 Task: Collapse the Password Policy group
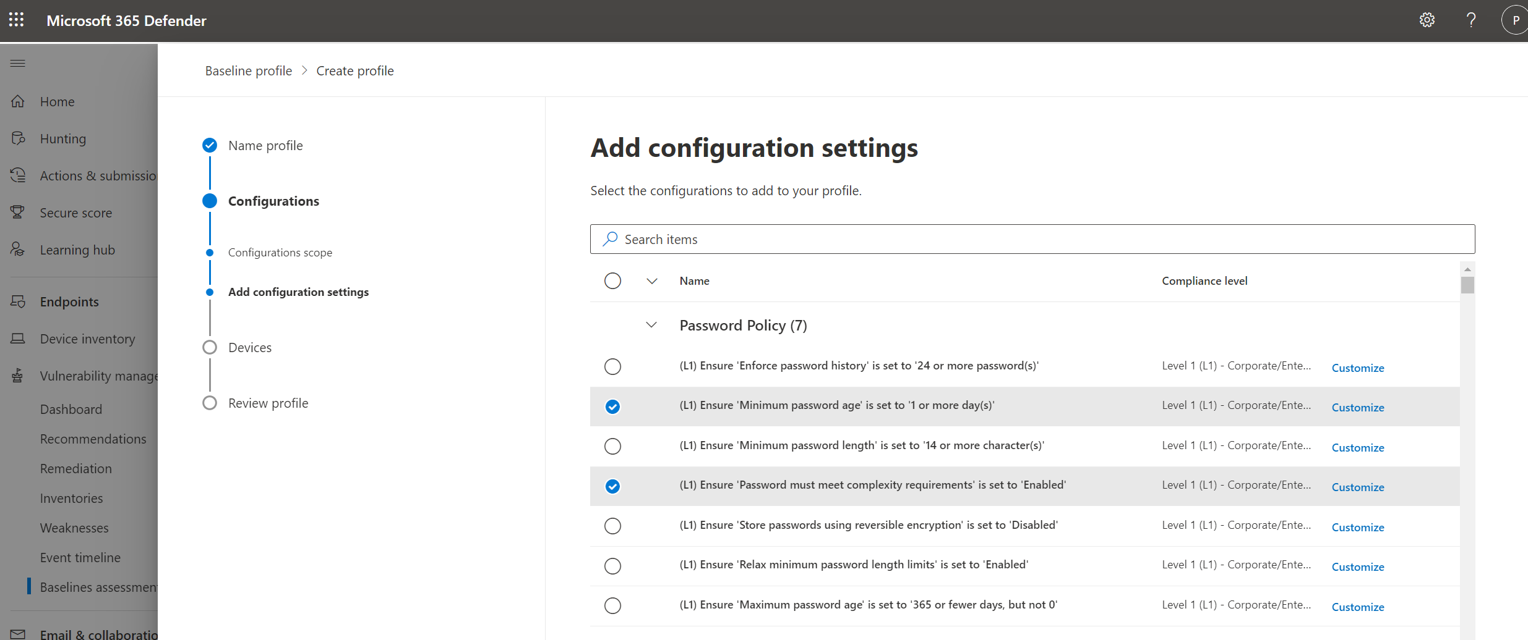[x=651, y=325]
